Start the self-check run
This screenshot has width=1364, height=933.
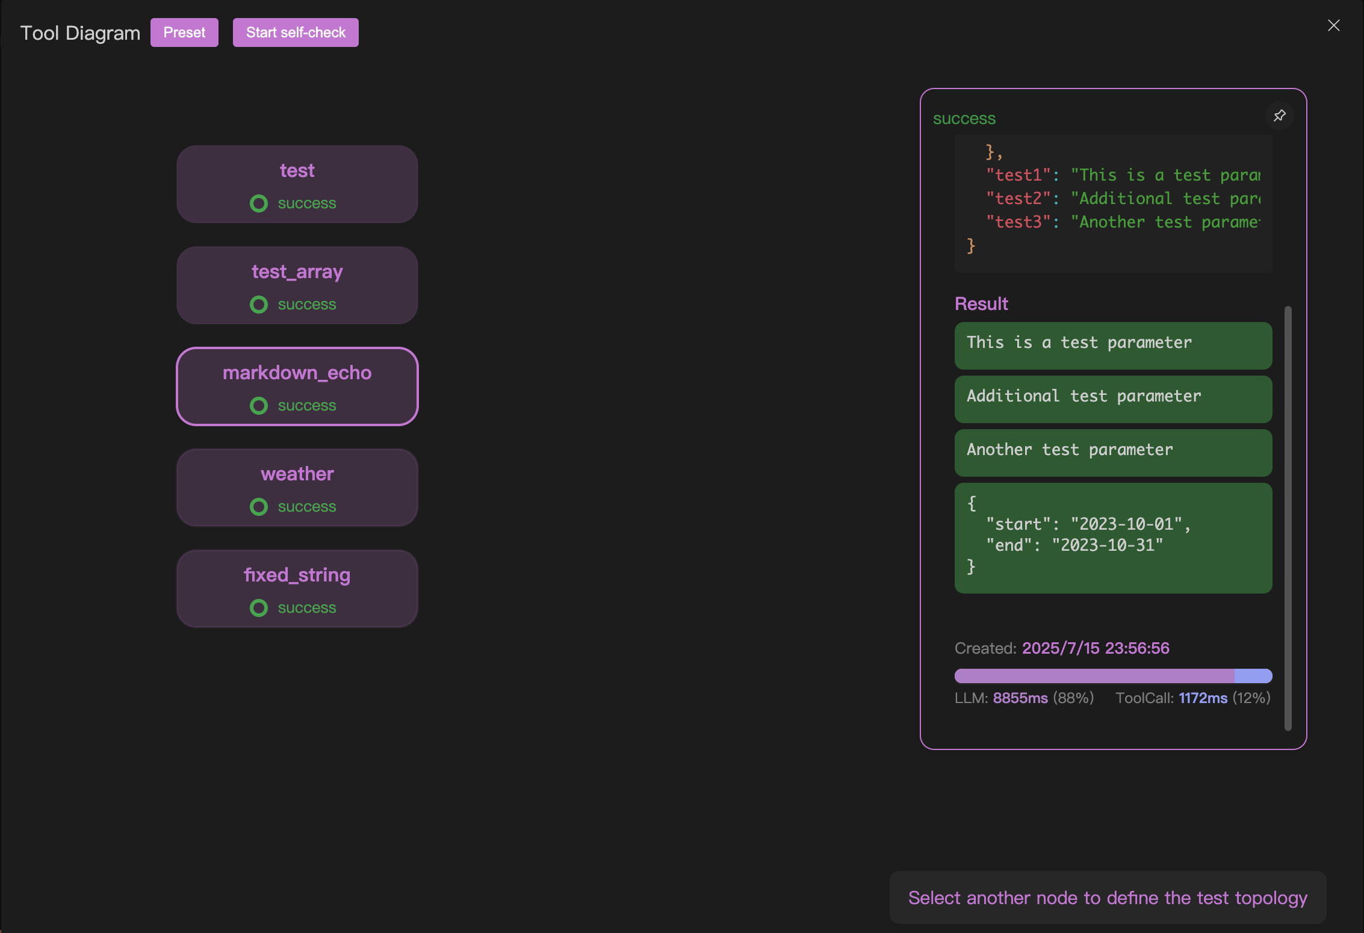296,33
